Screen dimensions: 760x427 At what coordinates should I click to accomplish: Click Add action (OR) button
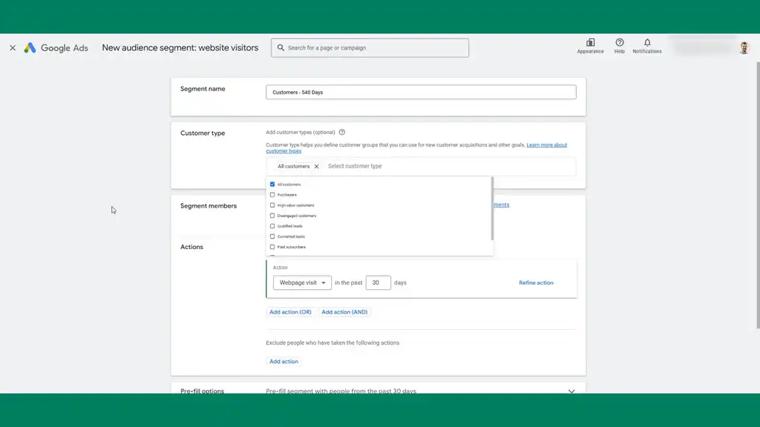click(x=290, y=312)
